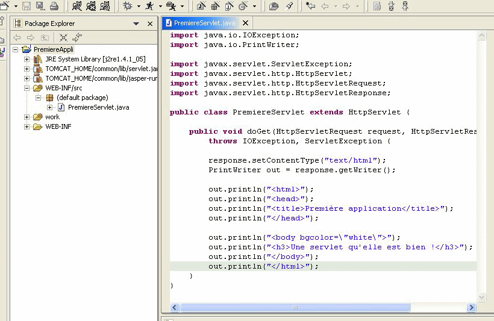Screen dimensions: 494x321
Task: Click the Print icon in the toolbar
Action: 54,6
